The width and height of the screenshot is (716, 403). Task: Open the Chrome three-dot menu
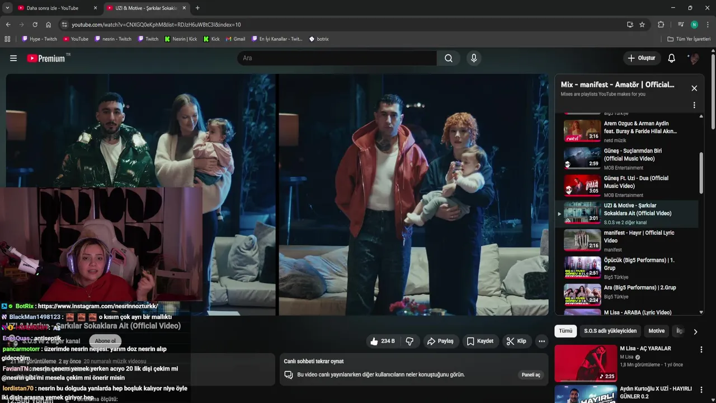(708, 25)
